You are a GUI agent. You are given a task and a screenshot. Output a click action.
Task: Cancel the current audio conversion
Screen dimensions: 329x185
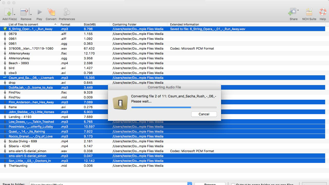pyautogui.click(x=204, y=114)
